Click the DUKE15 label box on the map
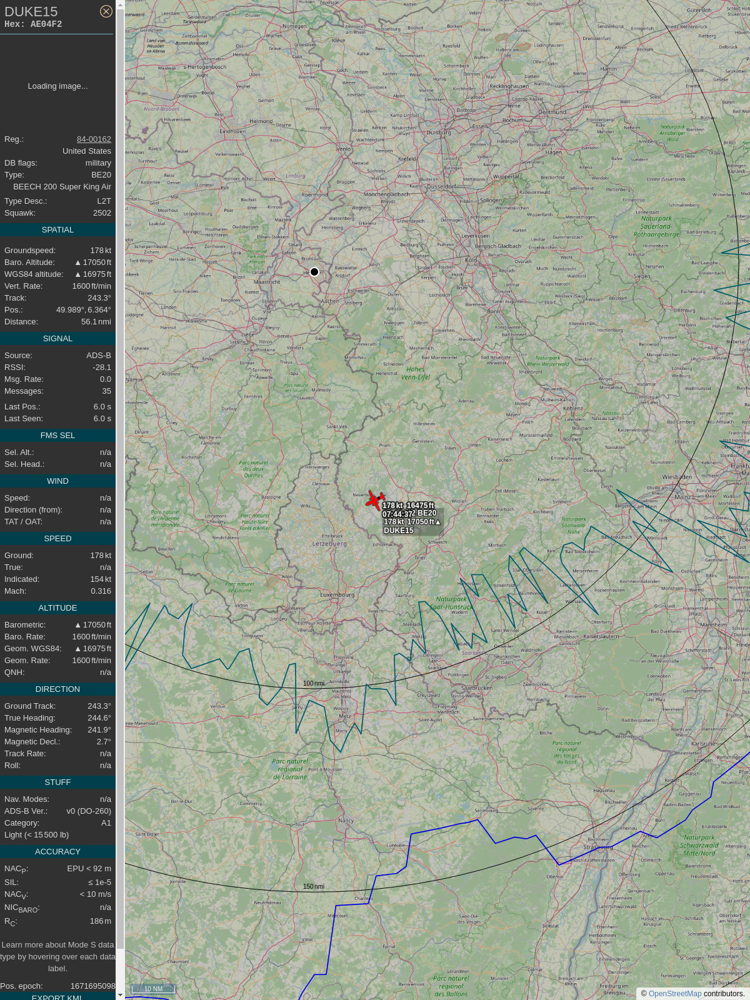 point(399,531)
